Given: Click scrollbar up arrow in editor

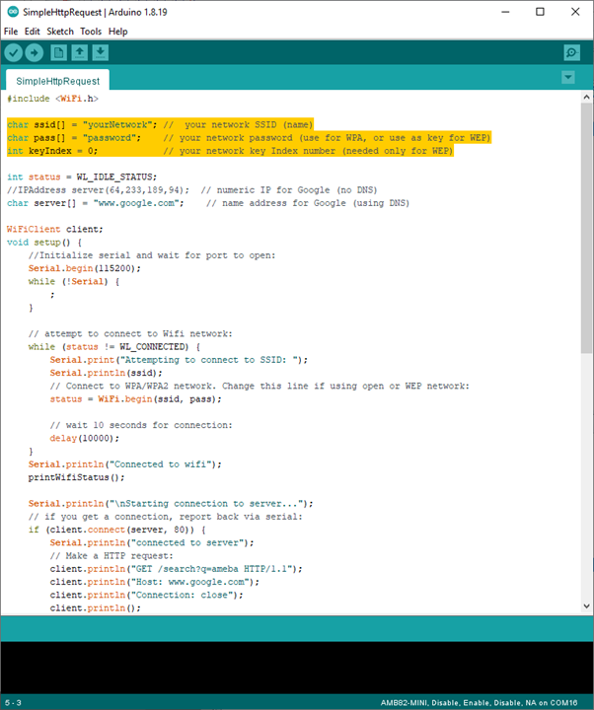Looking at the screenshot, I should tap(586, 98).
